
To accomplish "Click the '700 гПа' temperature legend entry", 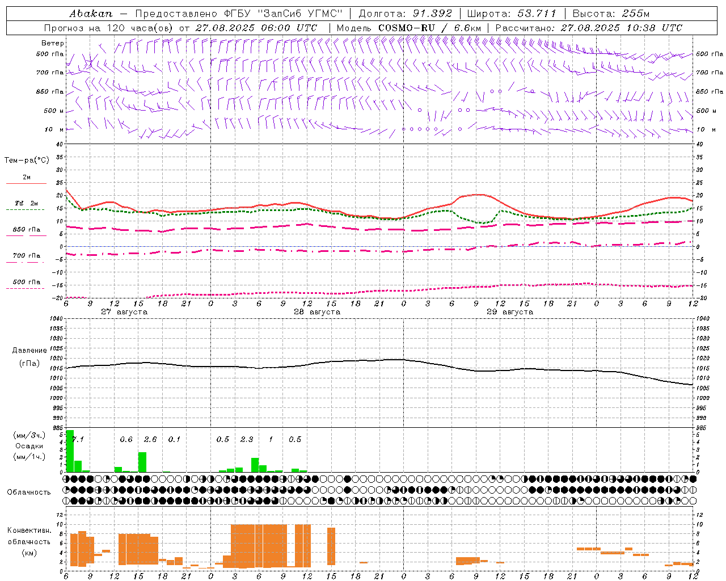I will [x=26, y=256].
